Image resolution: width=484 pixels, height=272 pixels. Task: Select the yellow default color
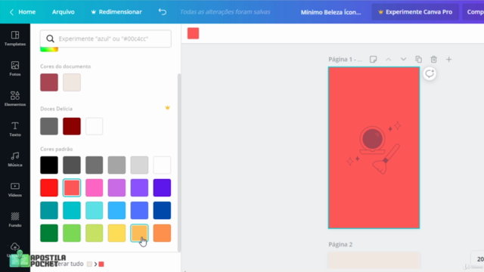[116, 233]
